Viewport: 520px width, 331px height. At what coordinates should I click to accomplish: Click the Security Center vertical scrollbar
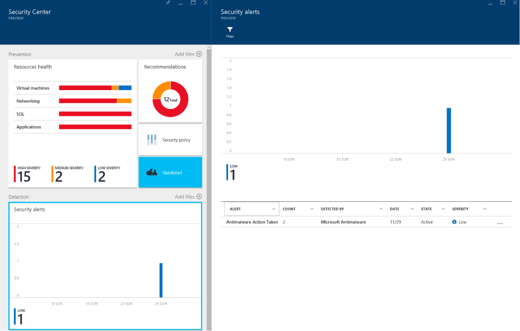point(209,188)
